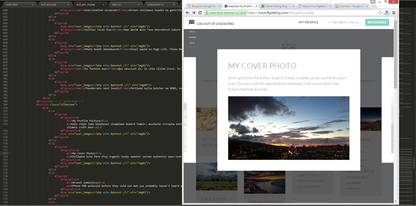416x206 pixels.
Task: Click Chrome forward navigation arrow
Action: (194, 12)
